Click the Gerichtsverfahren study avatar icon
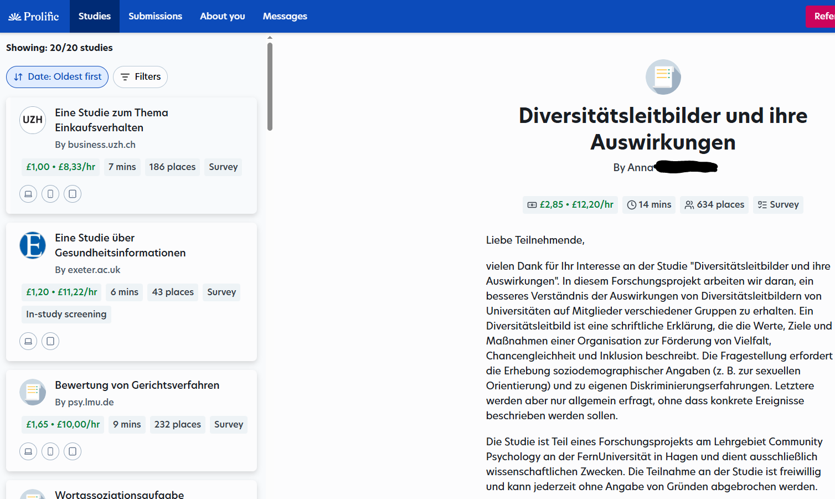835x499 pixels. point(33,392)
